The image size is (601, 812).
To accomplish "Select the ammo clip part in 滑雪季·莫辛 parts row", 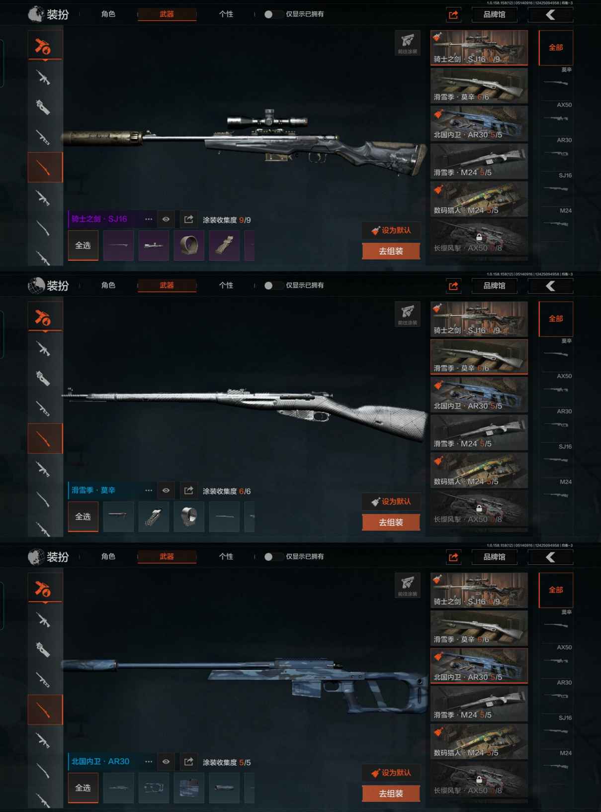I will [154, 516].
